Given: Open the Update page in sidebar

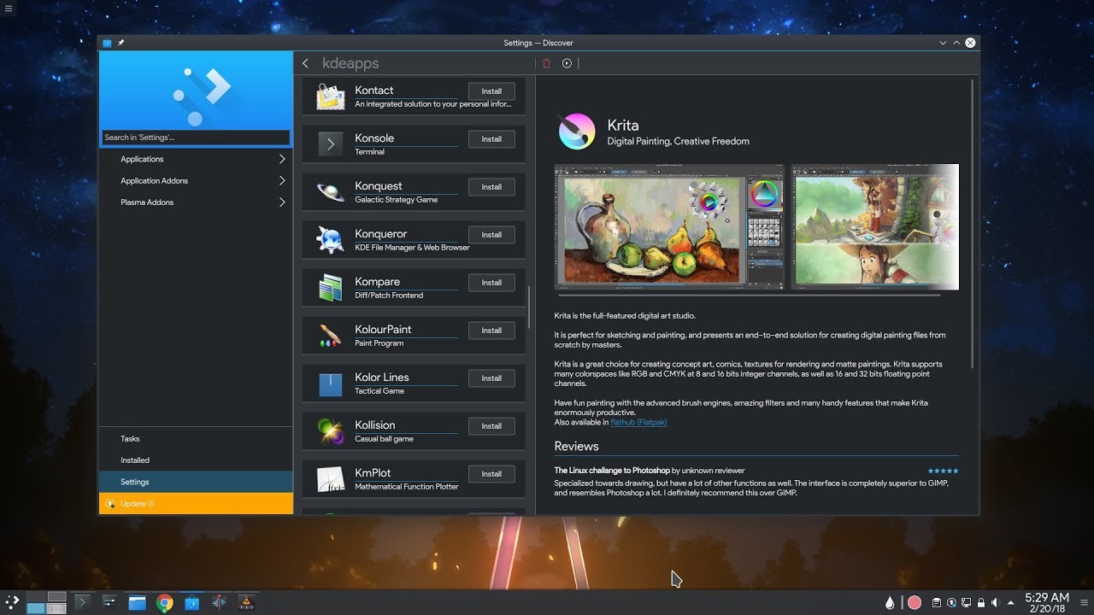Looking at the screenshot, I should (196, 504).
